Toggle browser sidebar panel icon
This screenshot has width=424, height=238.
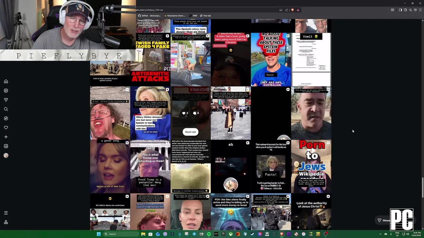[400, 10]
